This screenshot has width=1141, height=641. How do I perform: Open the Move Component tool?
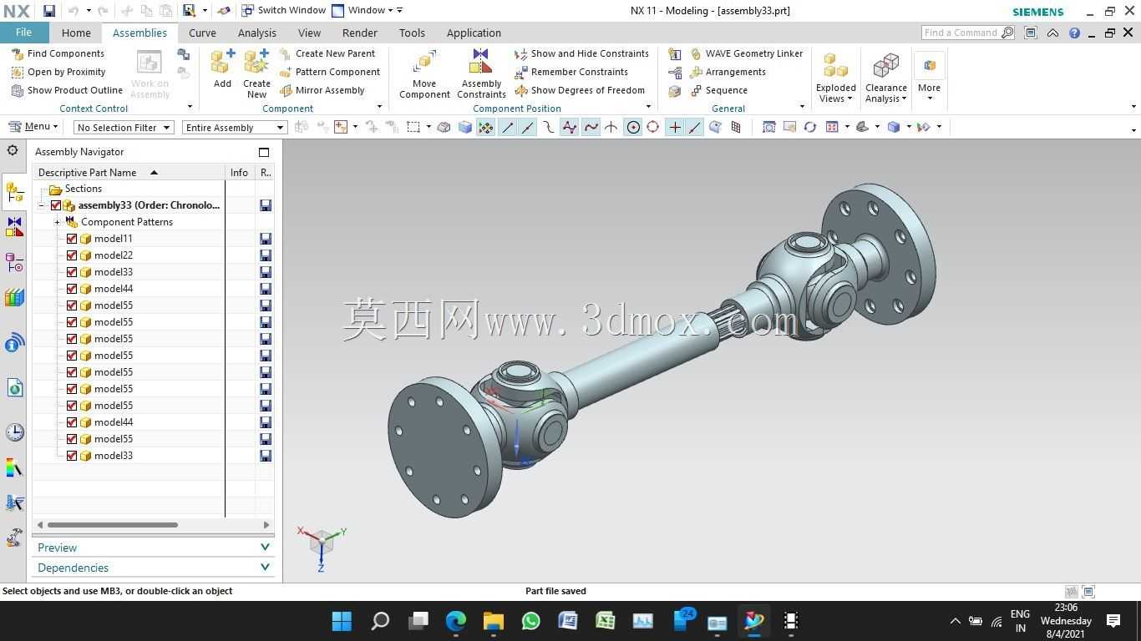424,73
